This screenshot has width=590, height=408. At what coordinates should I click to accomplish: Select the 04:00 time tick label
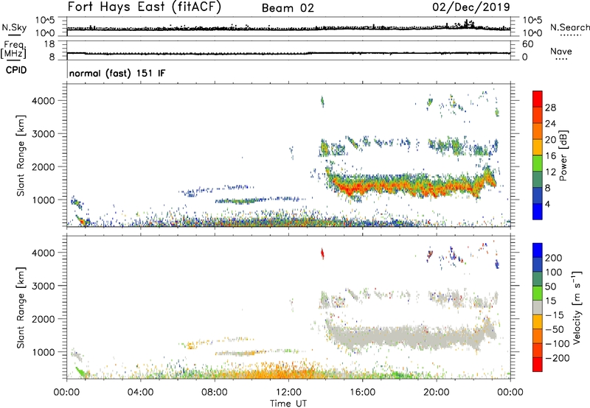click(x=140, y=393)
